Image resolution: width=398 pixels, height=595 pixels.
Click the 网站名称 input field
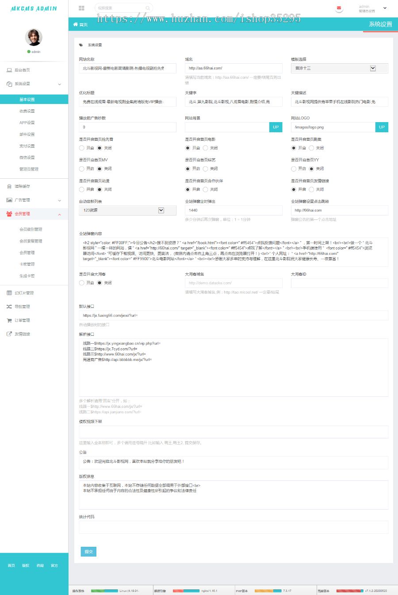point(127,68)
